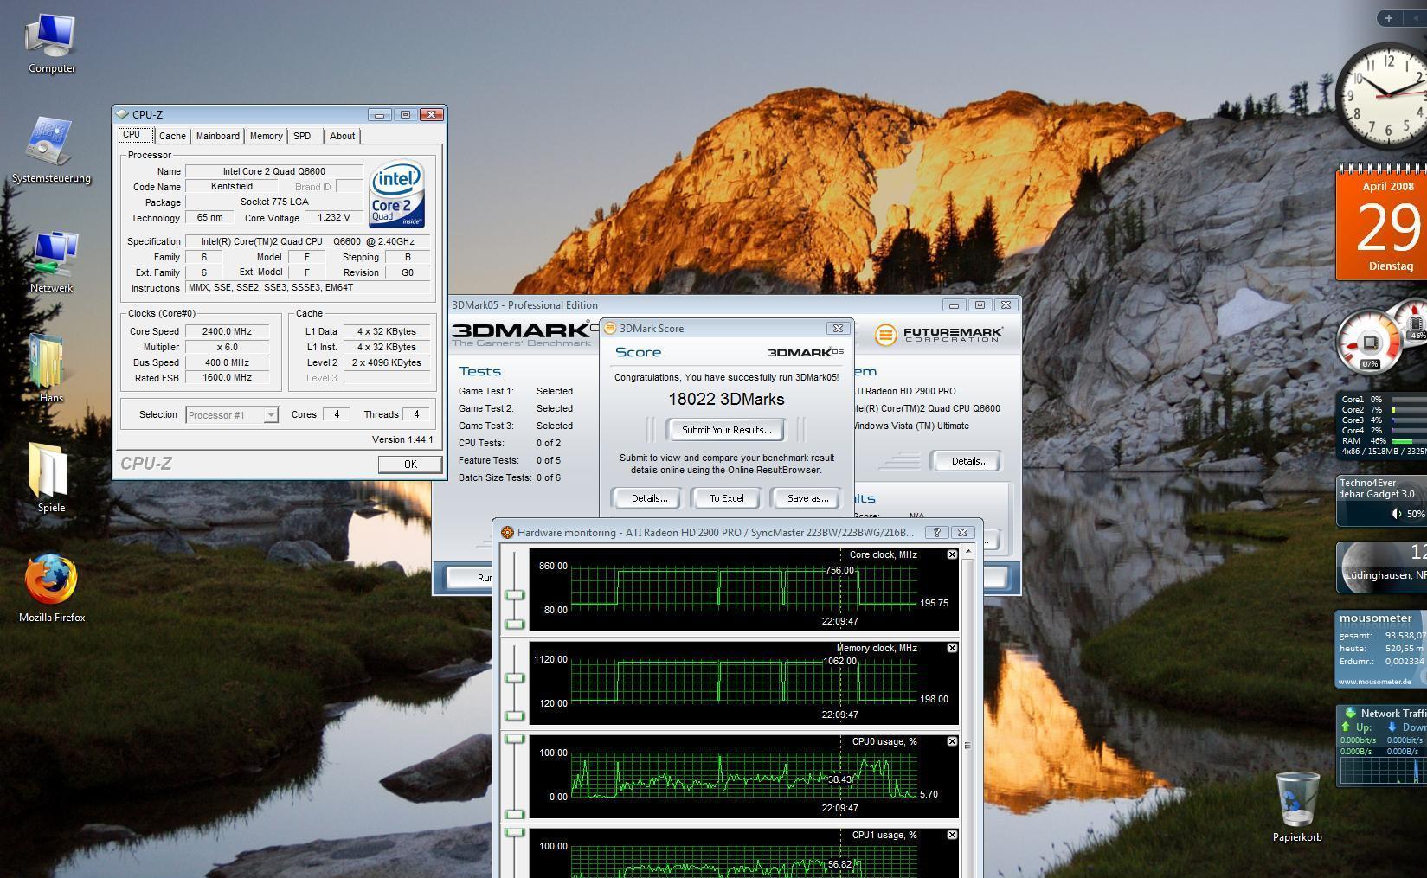Remove the Core clock graph with its X
1427x878 pixels.
pos(952,554)
